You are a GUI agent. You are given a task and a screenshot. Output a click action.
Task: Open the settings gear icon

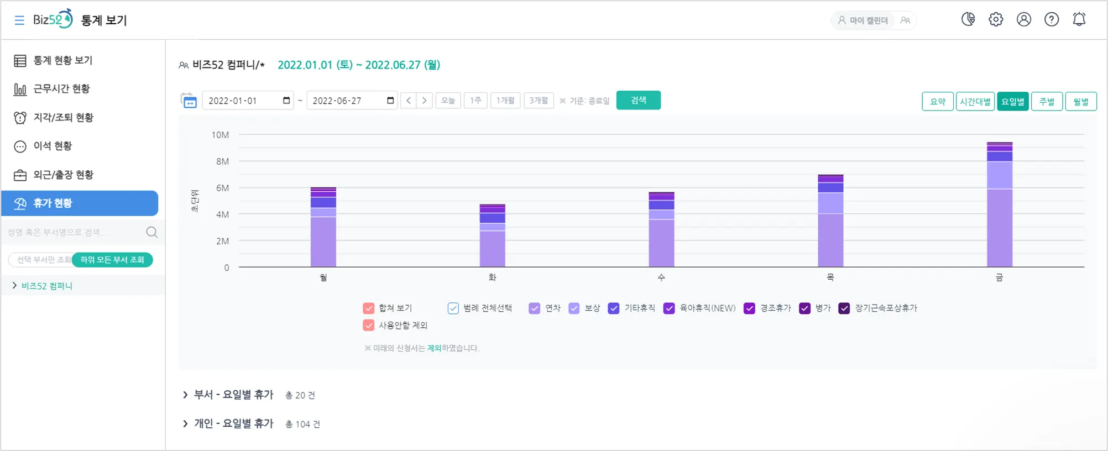point(996,19)
